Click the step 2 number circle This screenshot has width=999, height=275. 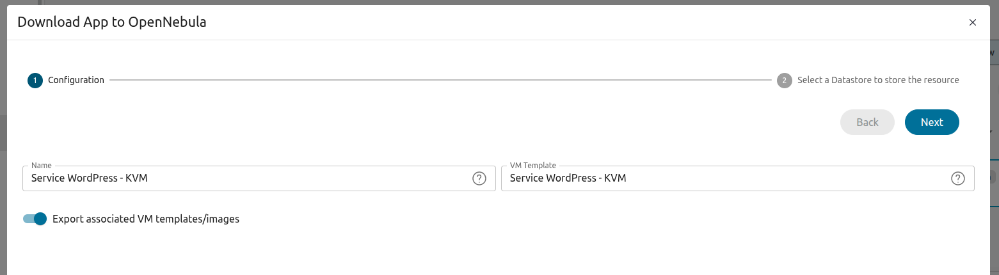[x=784, y=81]
